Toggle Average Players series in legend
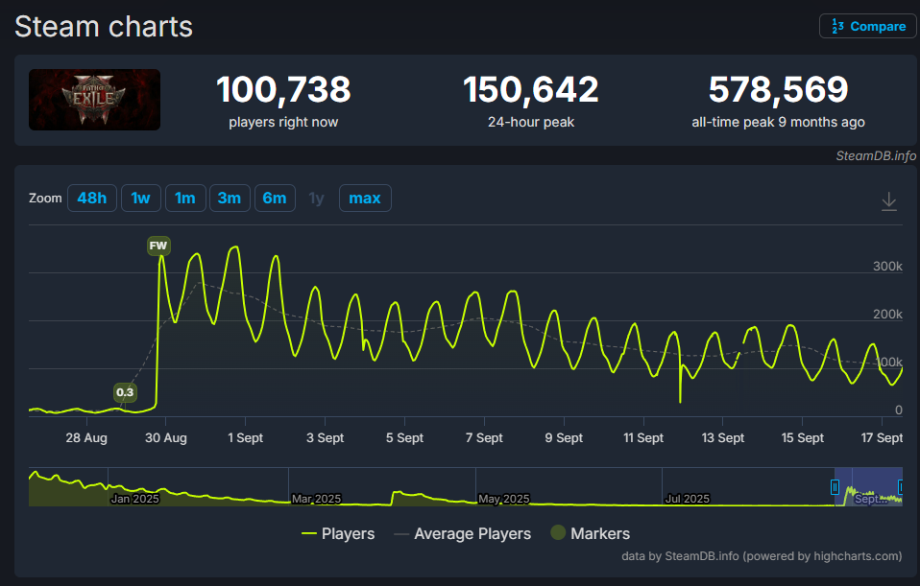The width and height of the screenshot is (920, 586). (x=462, y=534)
